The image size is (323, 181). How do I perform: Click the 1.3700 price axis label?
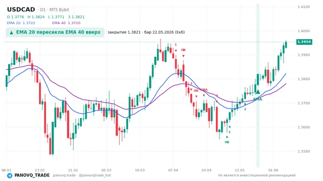[x=304, y=103]
